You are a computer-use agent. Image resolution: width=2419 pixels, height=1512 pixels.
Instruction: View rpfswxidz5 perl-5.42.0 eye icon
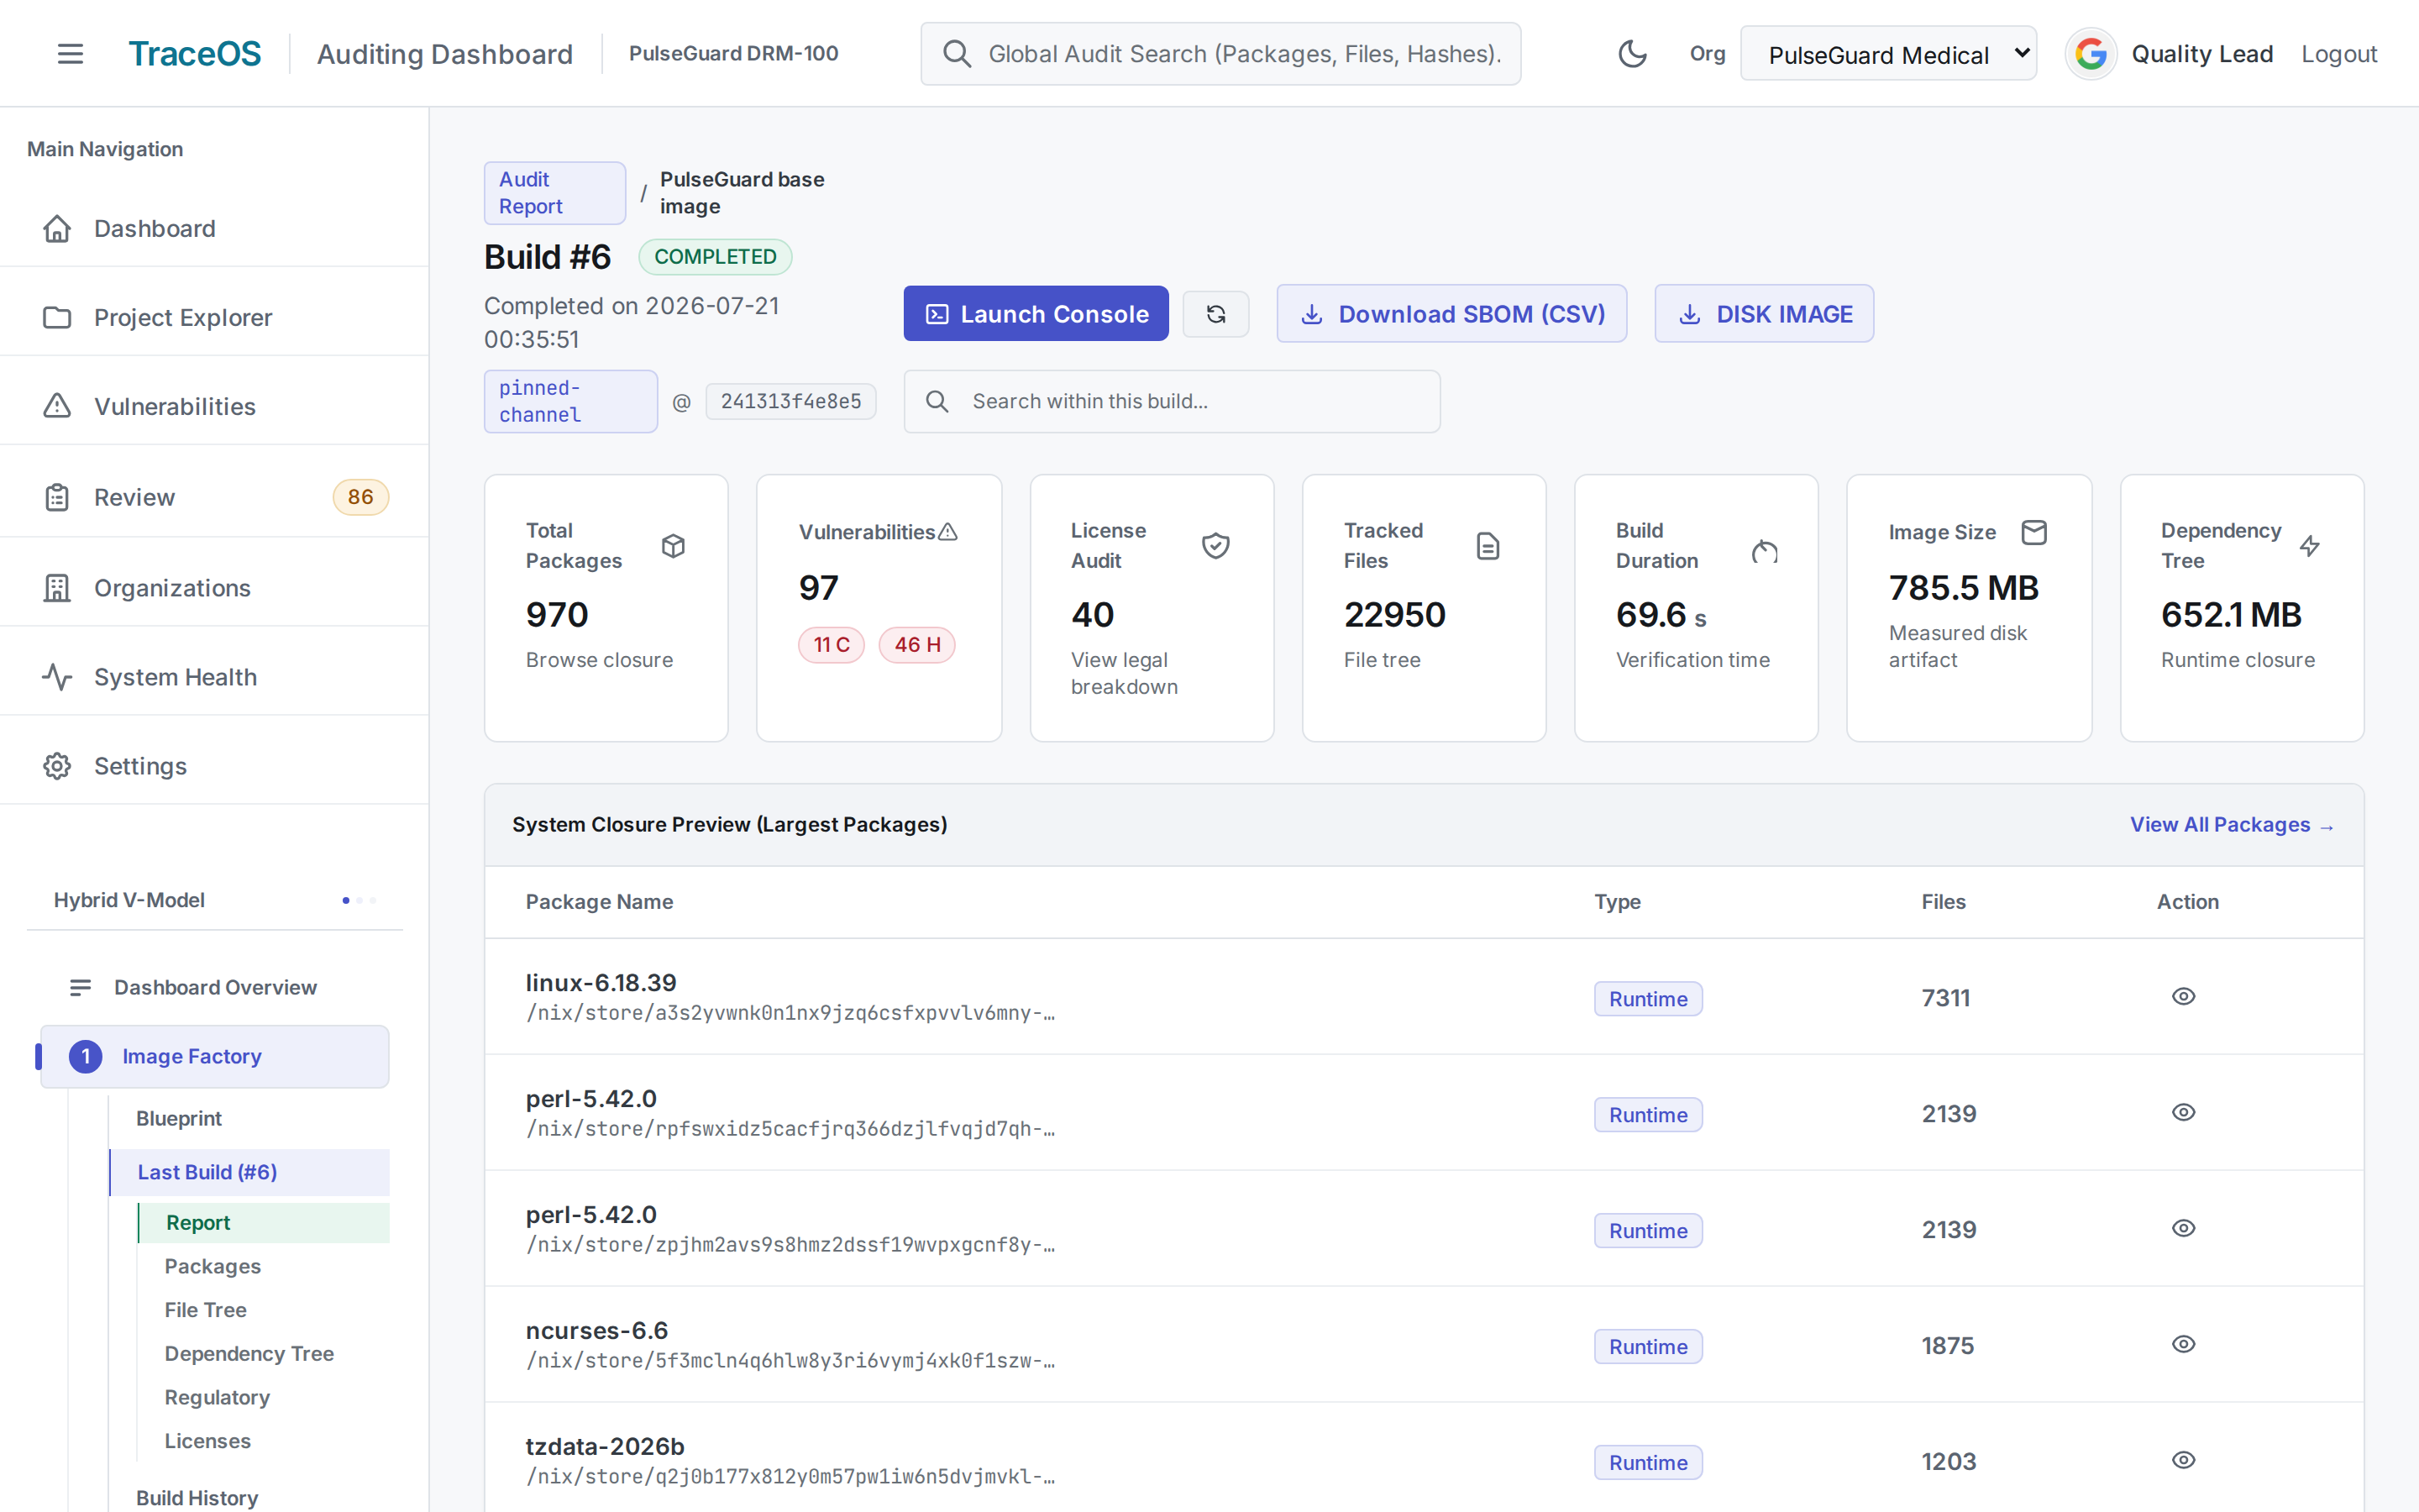tap(2183, 1112)
